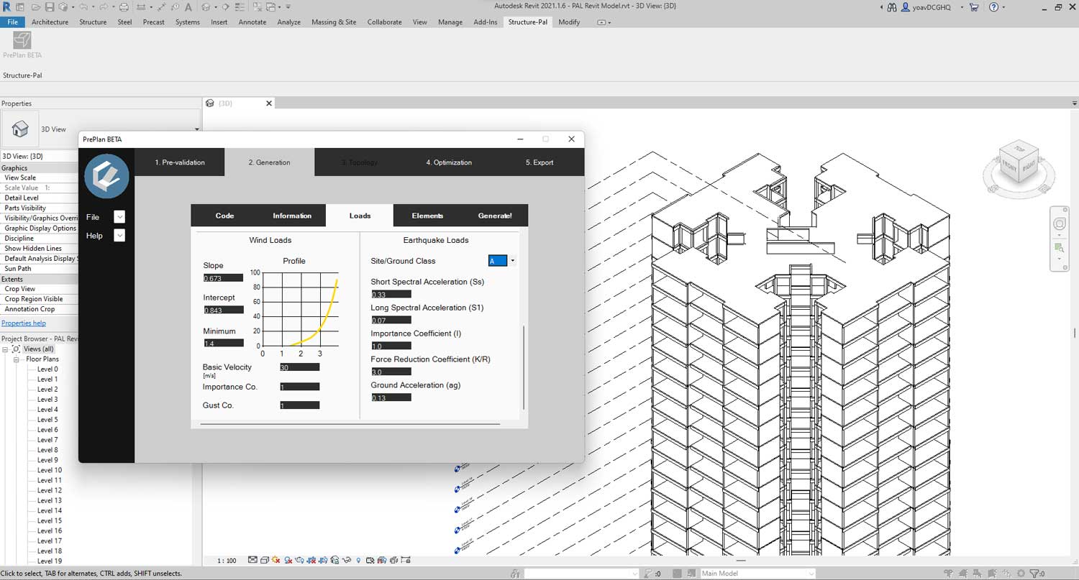Collapse the Views (all) tree node
Screen dimensions: 1079x580
[6, 349]
